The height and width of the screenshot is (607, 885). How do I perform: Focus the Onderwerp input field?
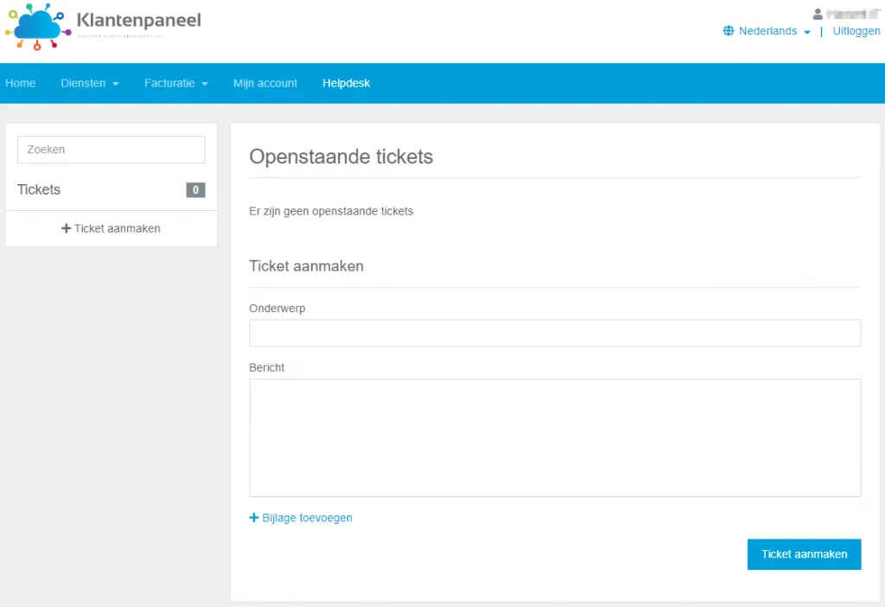(555, 333)
